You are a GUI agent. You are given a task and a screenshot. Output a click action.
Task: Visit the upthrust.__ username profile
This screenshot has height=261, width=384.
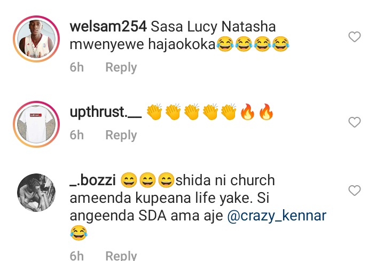[x=106, y=113]
